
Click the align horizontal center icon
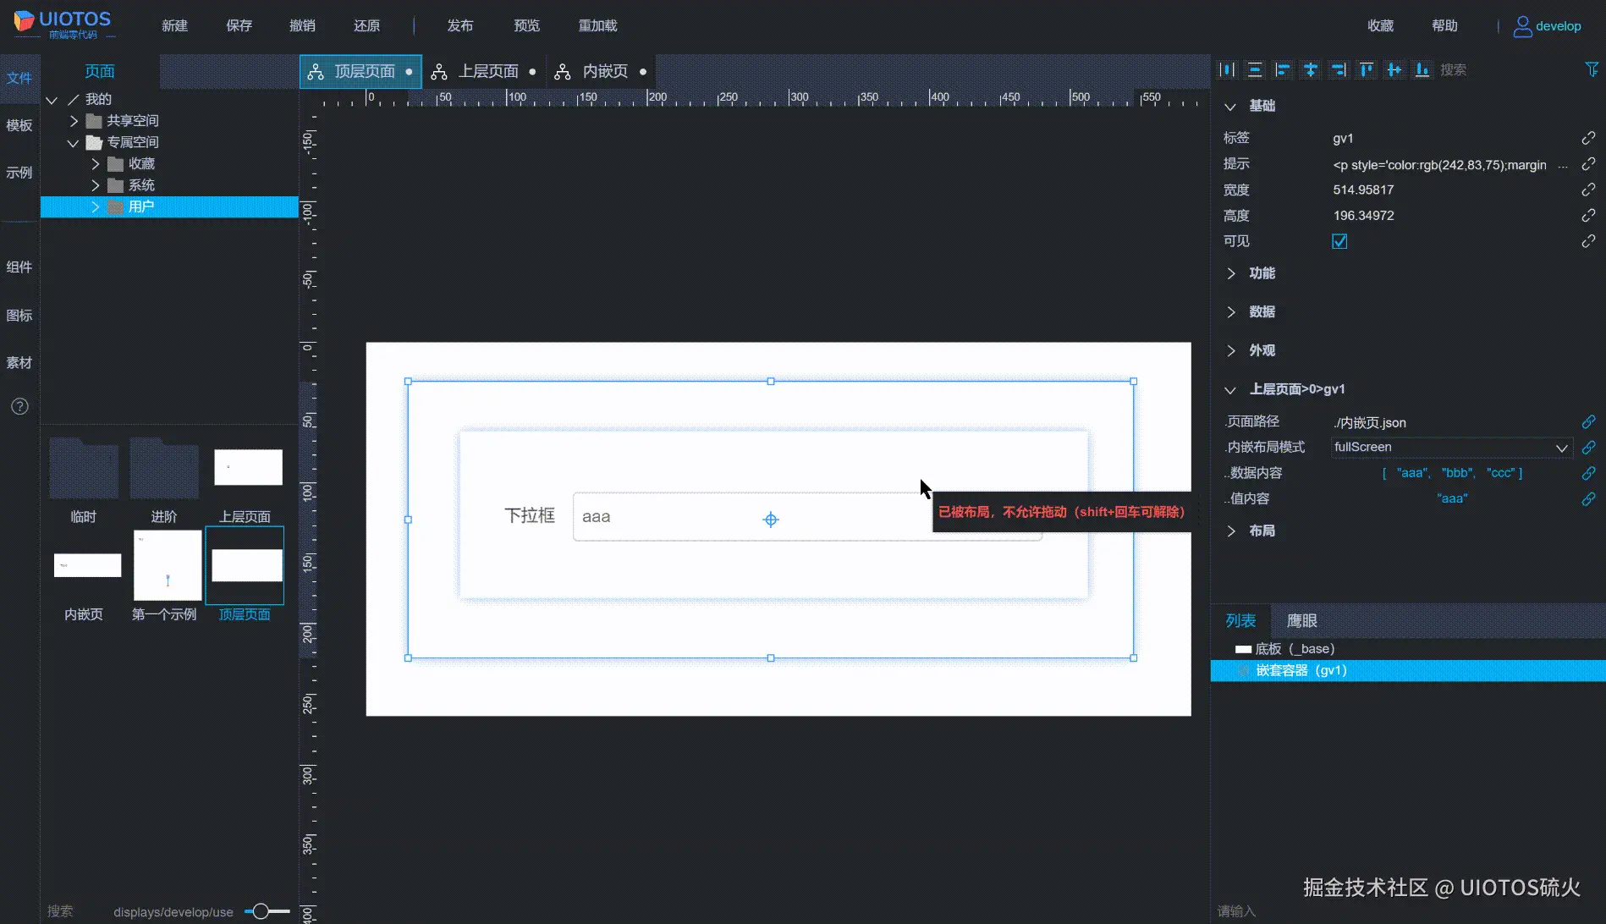click(x=1311, y=70)
